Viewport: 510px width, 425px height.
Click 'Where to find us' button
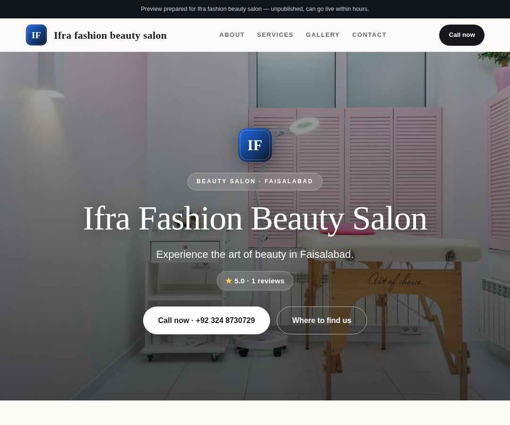click(x=322, y=320)
